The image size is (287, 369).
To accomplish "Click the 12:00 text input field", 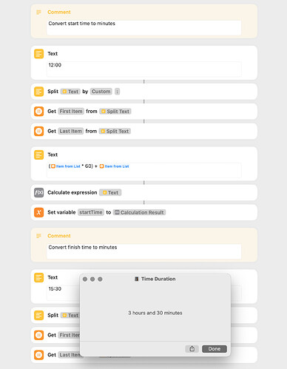I will point(144,70).
